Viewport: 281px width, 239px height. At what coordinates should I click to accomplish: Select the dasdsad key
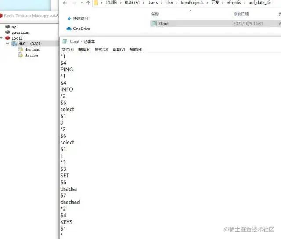coord(32,49)
